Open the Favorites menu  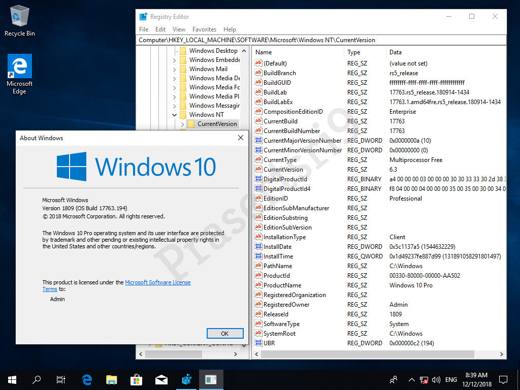point(204,29)
